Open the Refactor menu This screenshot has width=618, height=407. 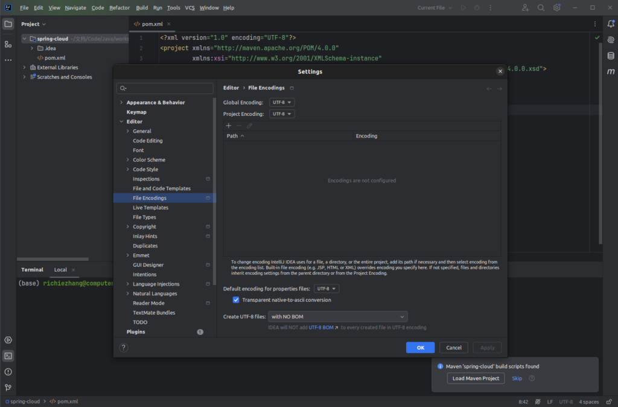pyautogui.click(x=119, y=8)
